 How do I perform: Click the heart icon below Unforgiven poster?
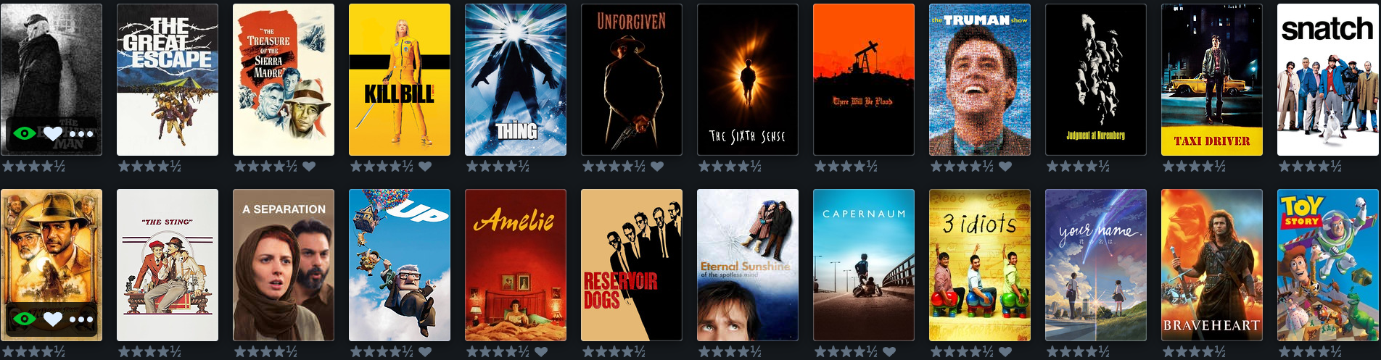point(657,166)
